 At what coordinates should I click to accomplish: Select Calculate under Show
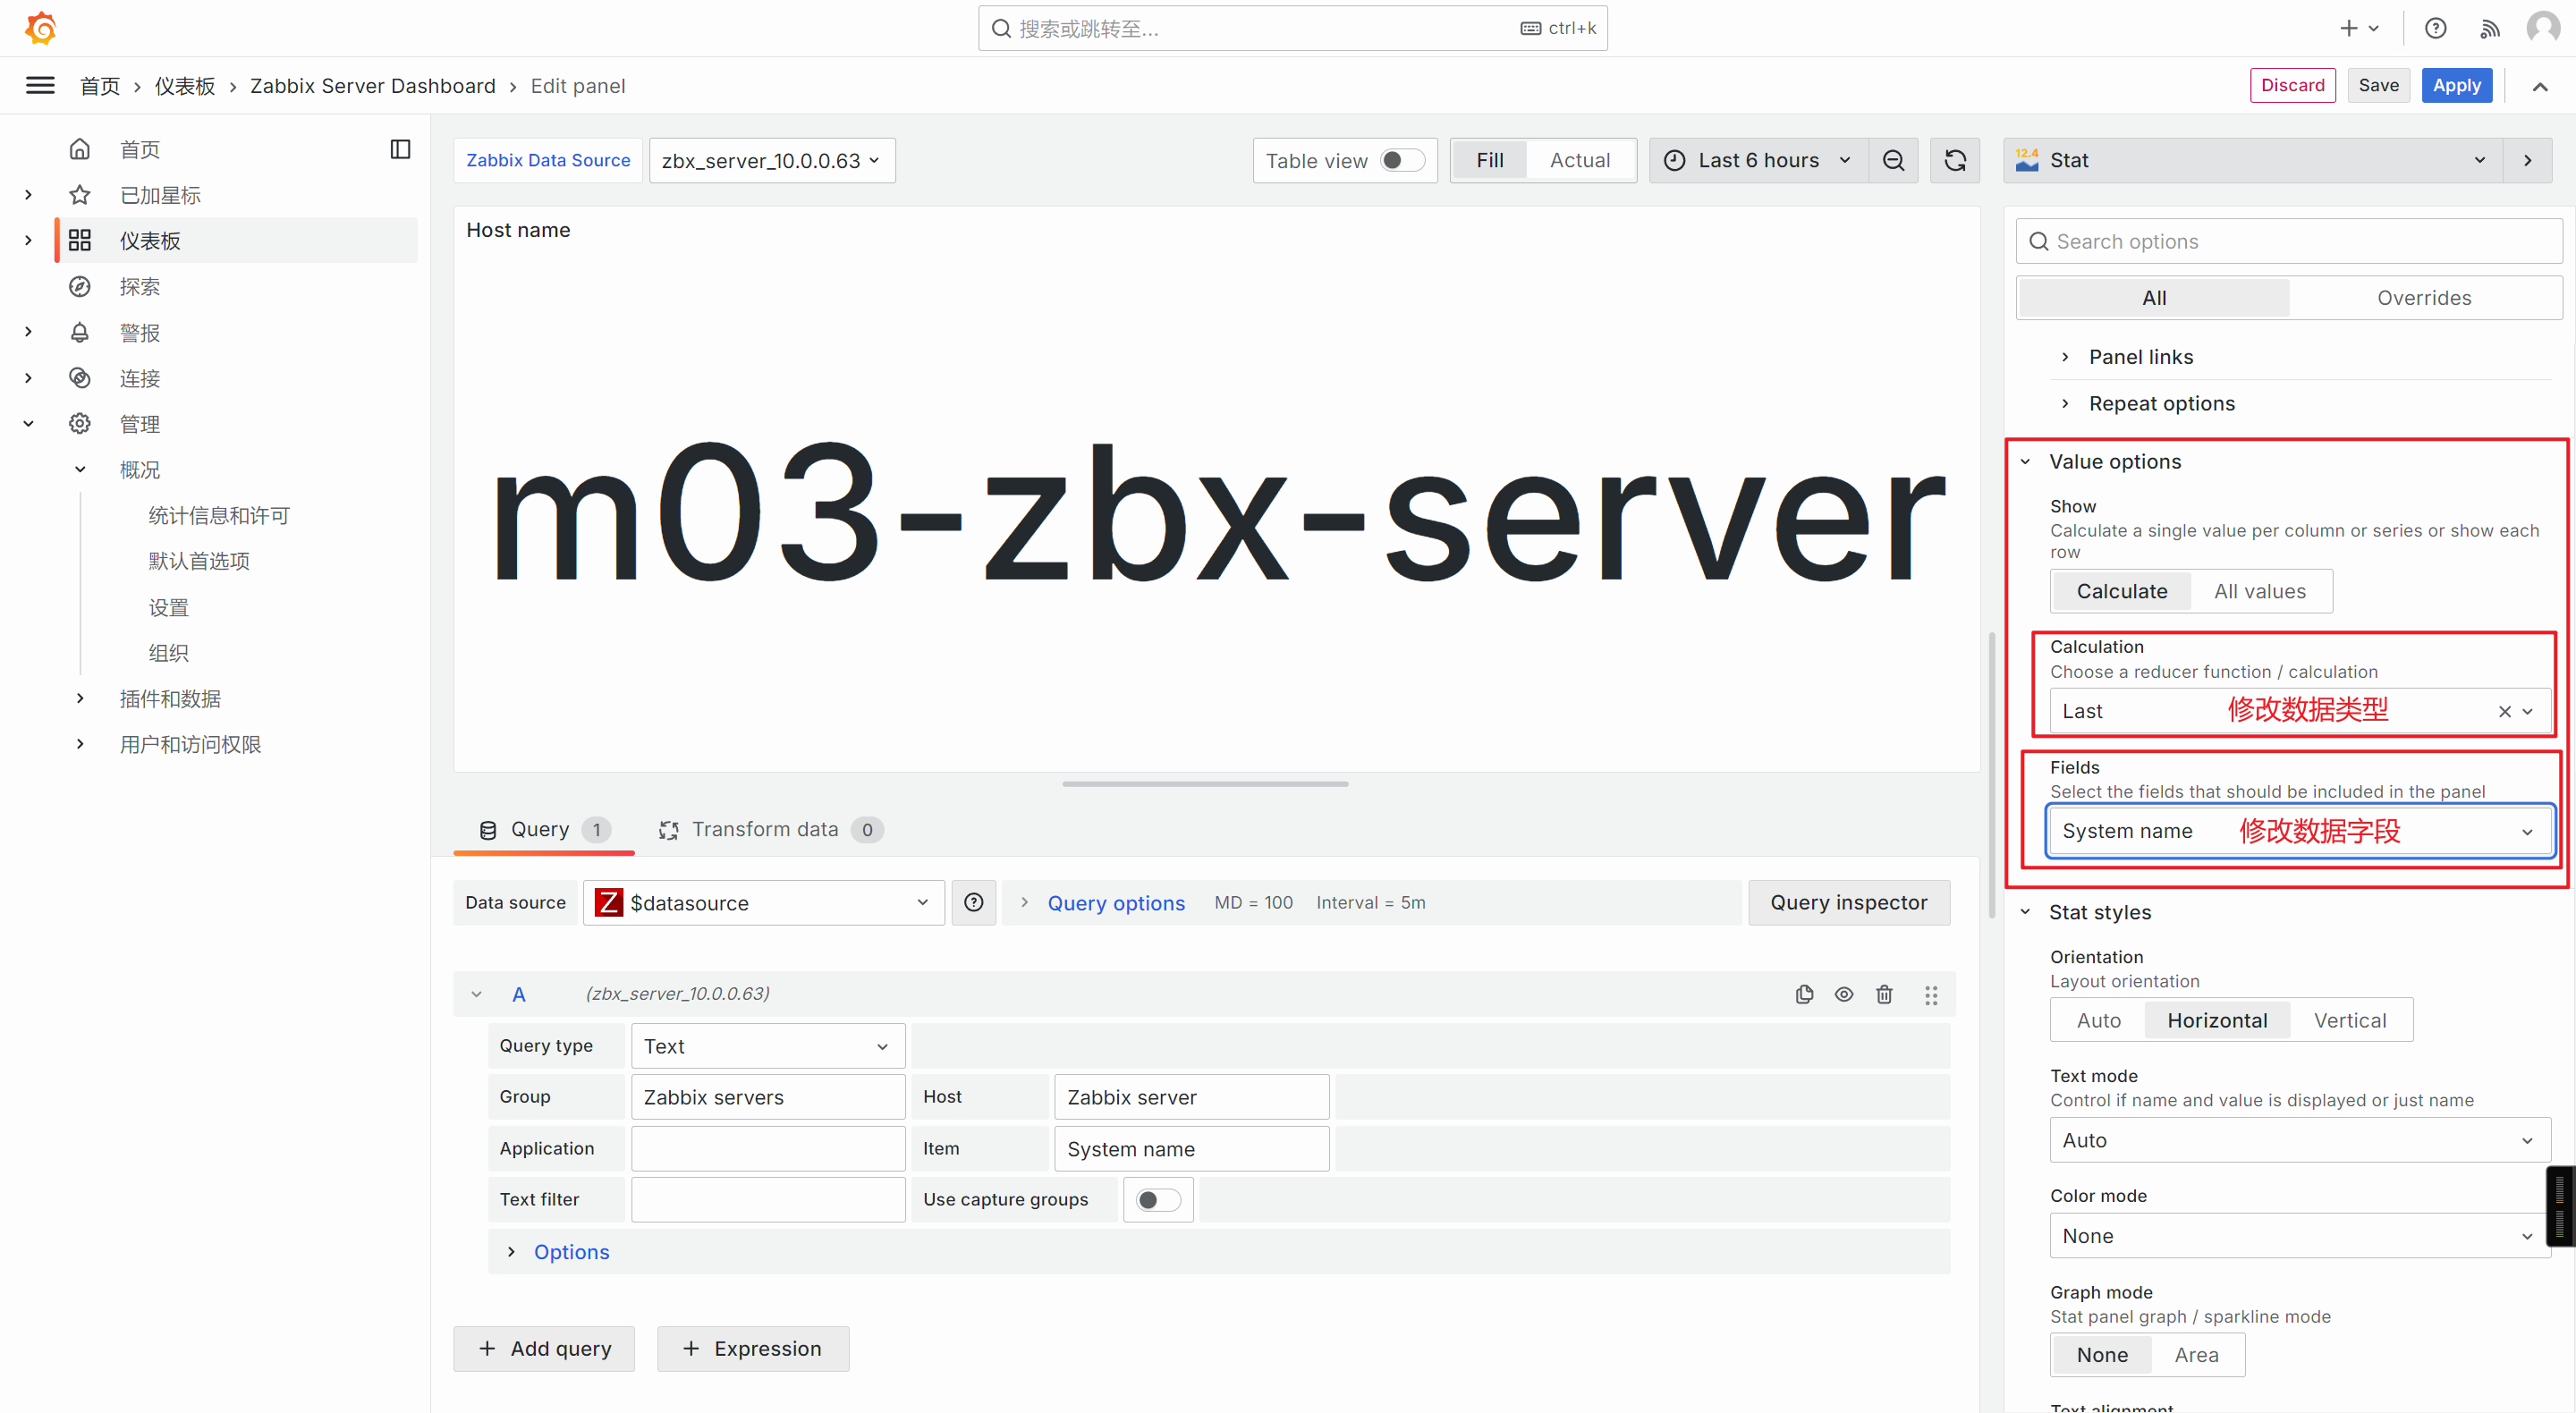(2121, 591)
